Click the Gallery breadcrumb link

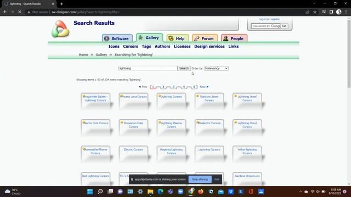click(101, 55)
